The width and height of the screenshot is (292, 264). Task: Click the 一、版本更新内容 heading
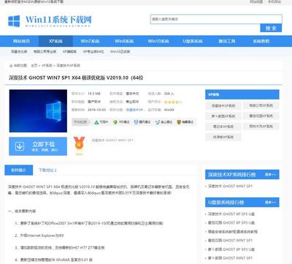tap(22, 211)
